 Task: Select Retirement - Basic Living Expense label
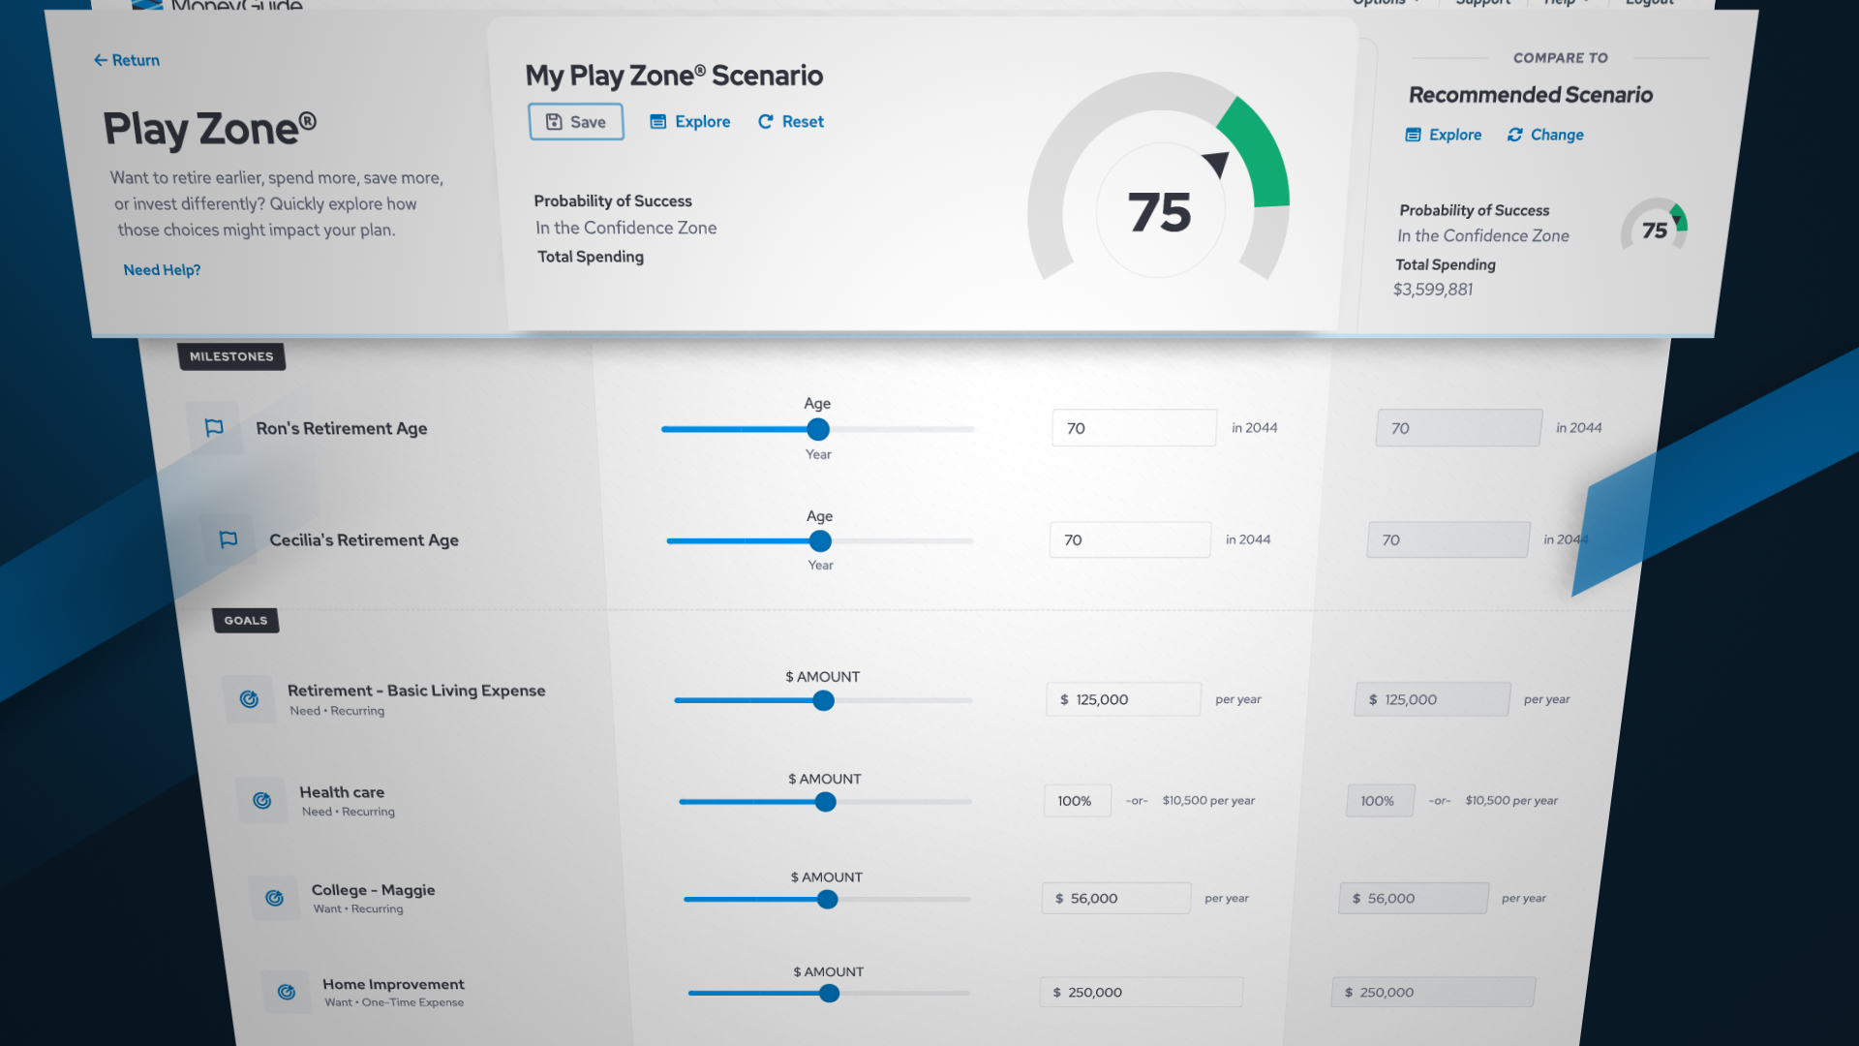(x=416, y=690)
